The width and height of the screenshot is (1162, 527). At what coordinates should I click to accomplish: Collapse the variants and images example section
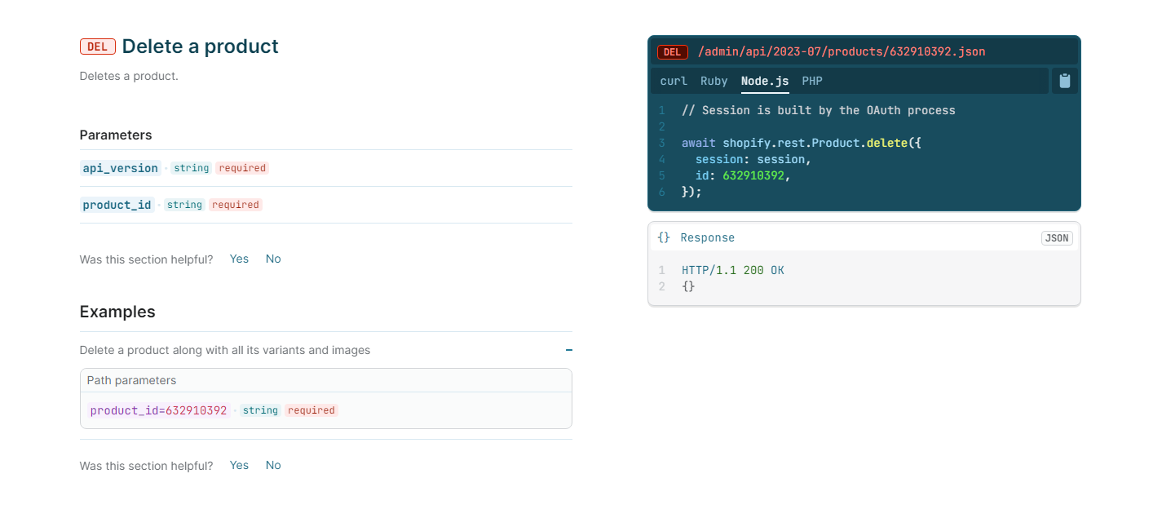(x=568, y=350)
